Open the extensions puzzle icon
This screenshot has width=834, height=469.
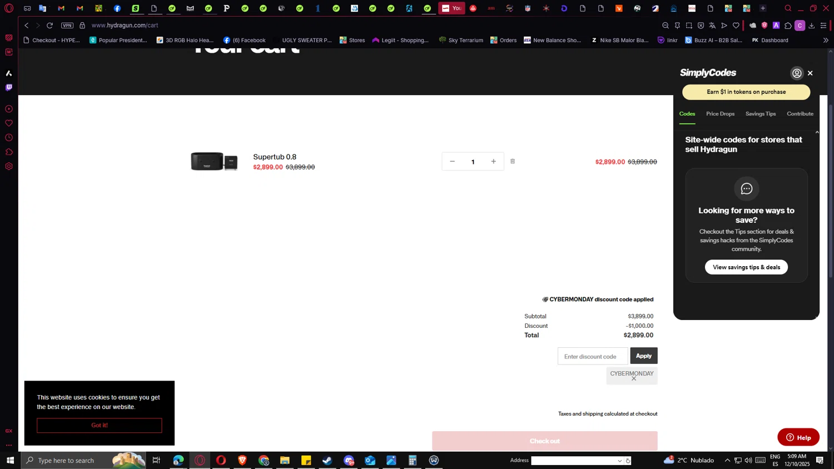pyautogui.click(x=788, y=26)
